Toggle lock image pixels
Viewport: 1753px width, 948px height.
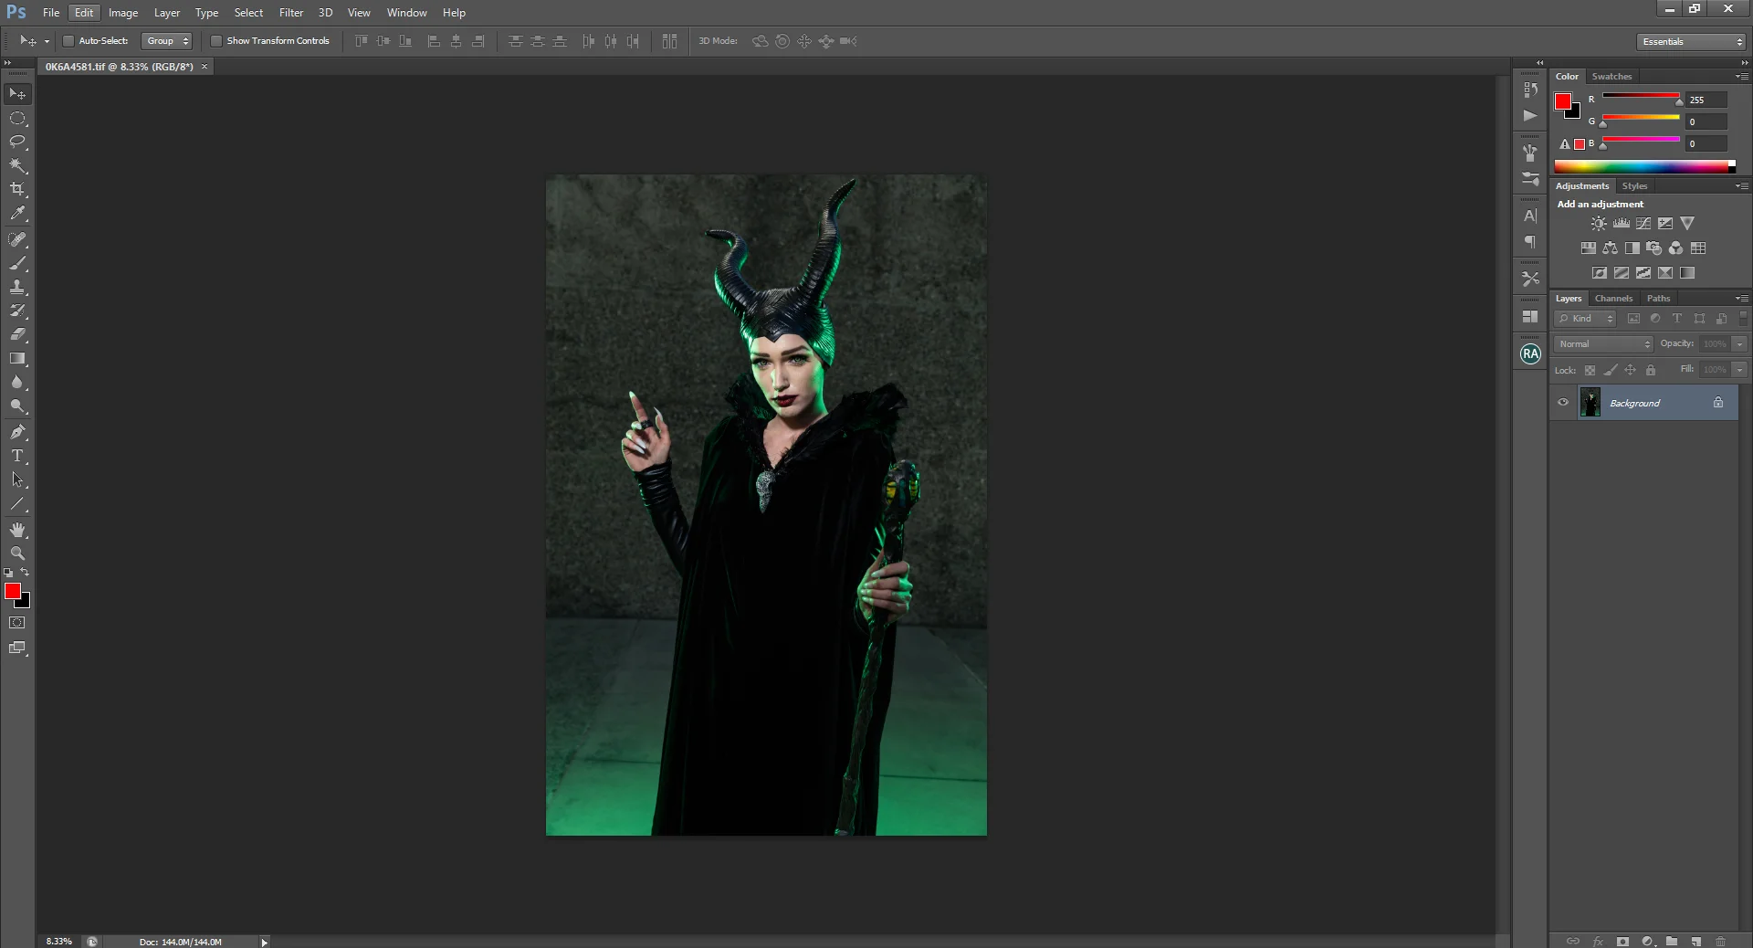click(1611, 371)
